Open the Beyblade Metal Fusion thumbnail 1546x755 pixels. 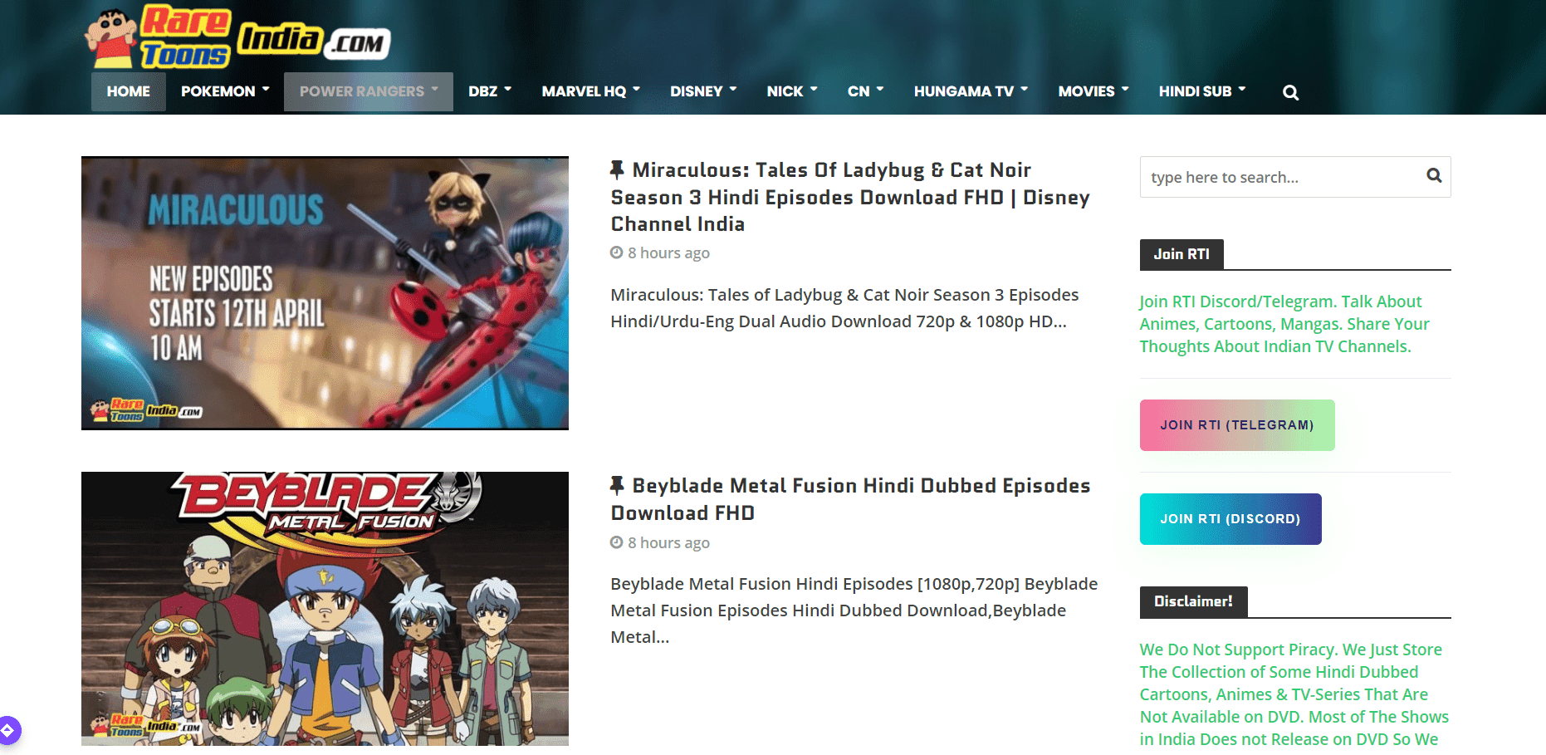point(325,609)
